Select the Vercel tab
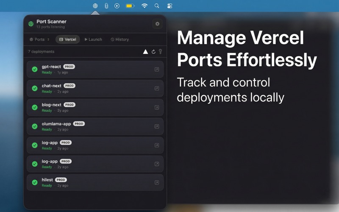Image resolution: width=339 pixels, height=212 pixels. pyautogui.click(x=68, y=39)
